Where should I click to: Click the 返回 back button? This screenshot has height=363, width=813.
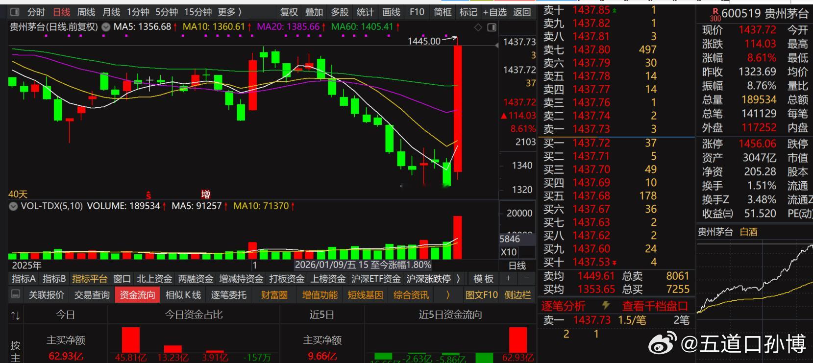tap(522, 12)
